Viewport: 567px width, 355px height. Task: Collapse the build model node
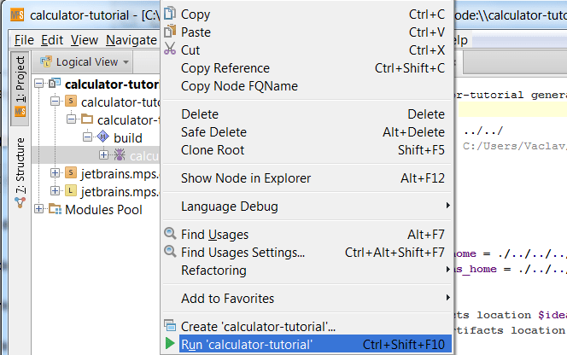click(86, 138)
